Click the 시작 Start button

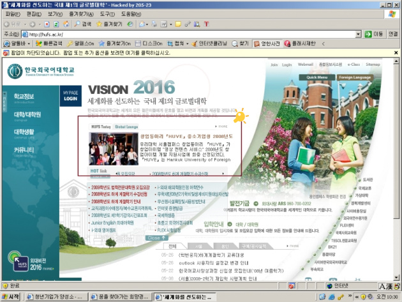11,297
